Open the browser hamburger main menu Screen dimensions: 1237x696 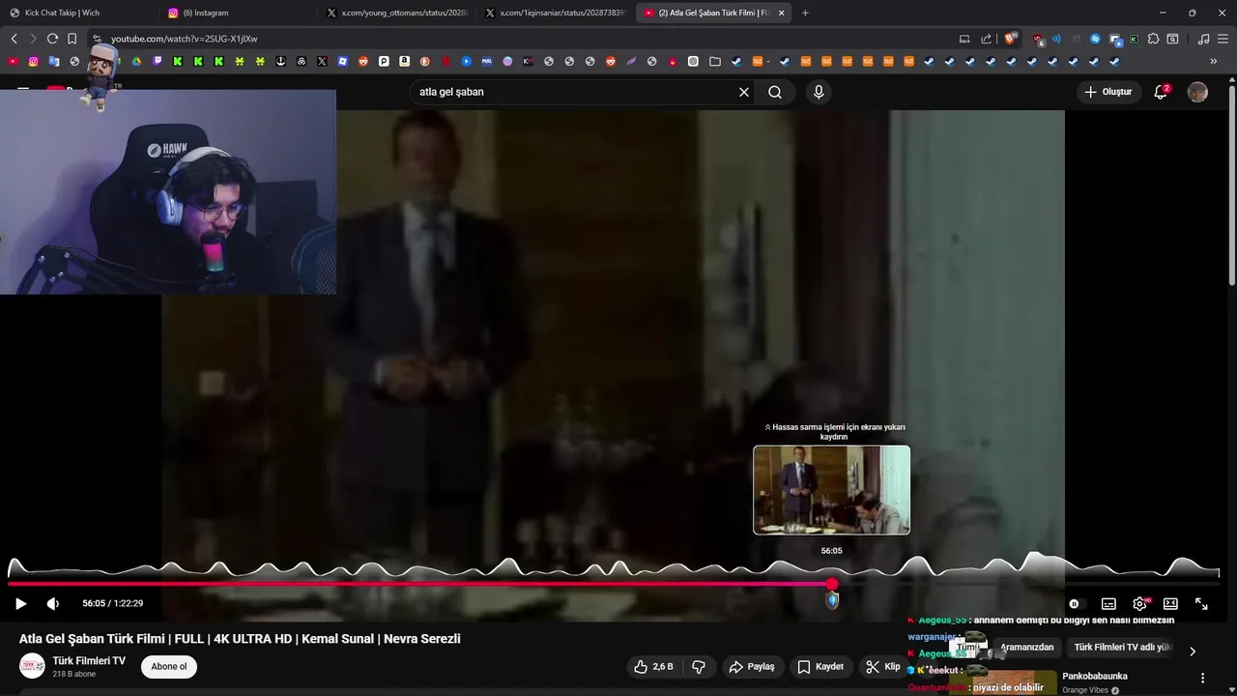click(x=1223, y=39)
